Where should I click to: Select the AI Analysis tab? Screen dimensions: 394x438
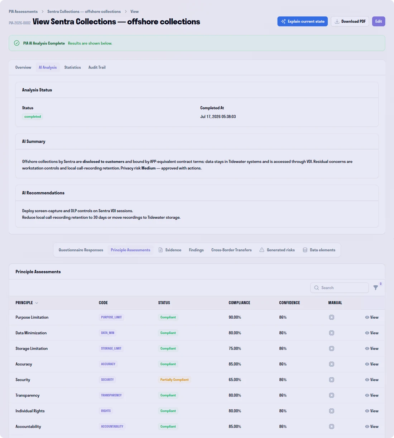pyautogui.click(x=48, y=67)
